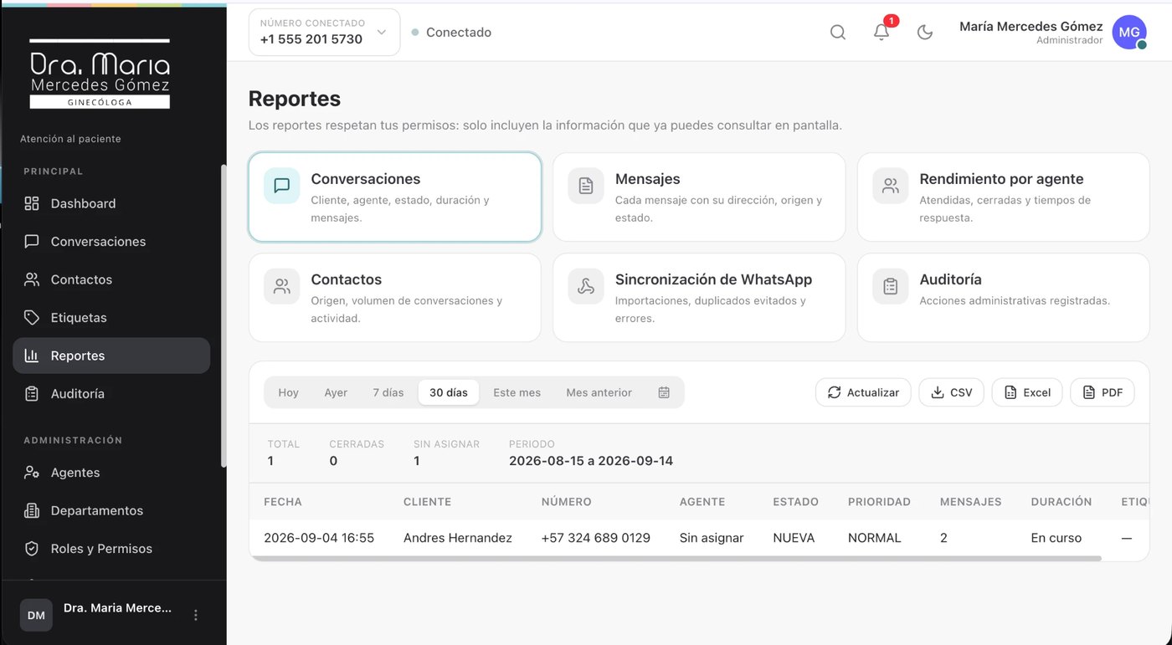
Task: Select the Mensajes report card
Action: pos(699,197)
